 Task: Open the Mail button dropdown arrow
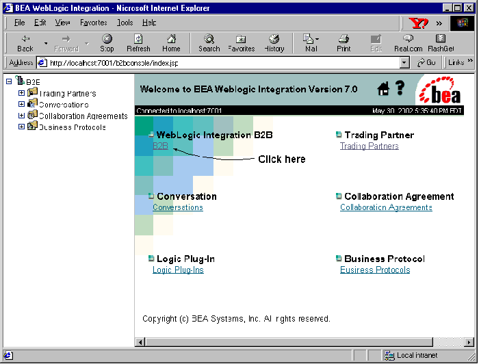[x=318, y=39]
